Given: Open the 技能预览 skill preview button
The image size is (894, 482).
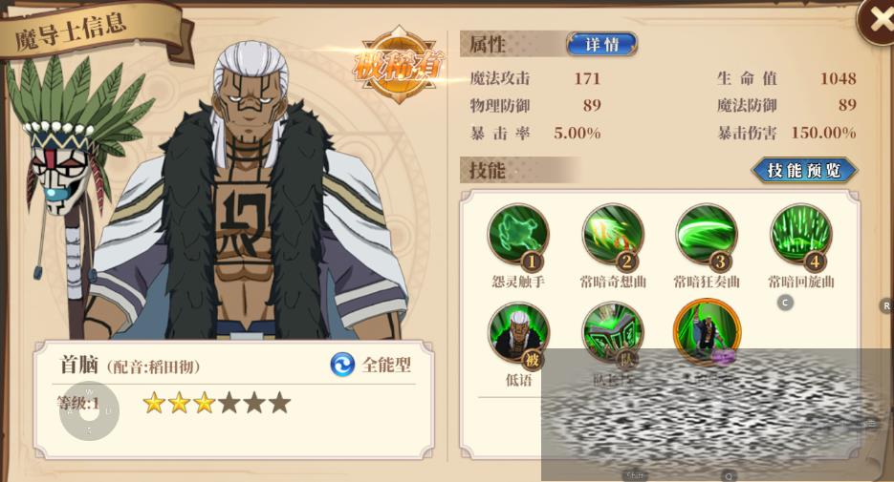Looking at the screenshot, I should pyautogui.click(x=804, y=170).
